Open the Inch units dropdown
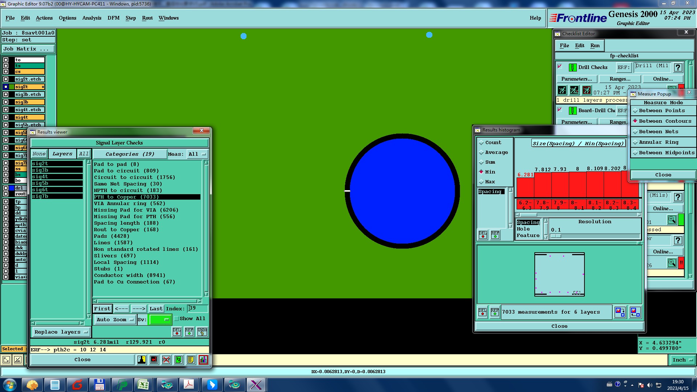The width and height of the screenshot is (697, 392). [x=682, y=360]
